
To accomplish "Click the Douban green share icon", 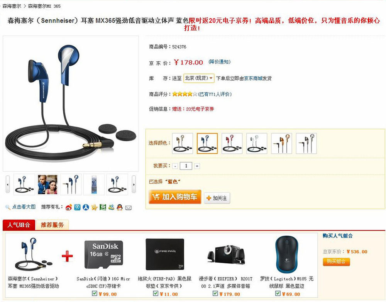I will coord(103,207).
